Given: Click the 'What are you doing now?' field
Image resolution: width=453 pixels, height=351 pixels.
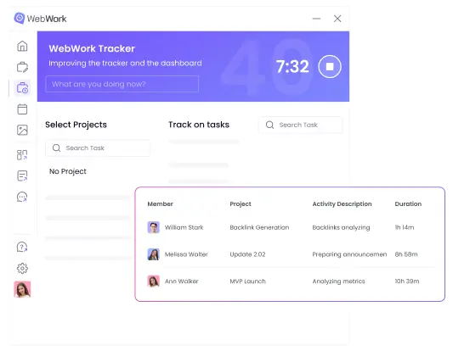Looking at the screenshot, I should click(122, 84).
